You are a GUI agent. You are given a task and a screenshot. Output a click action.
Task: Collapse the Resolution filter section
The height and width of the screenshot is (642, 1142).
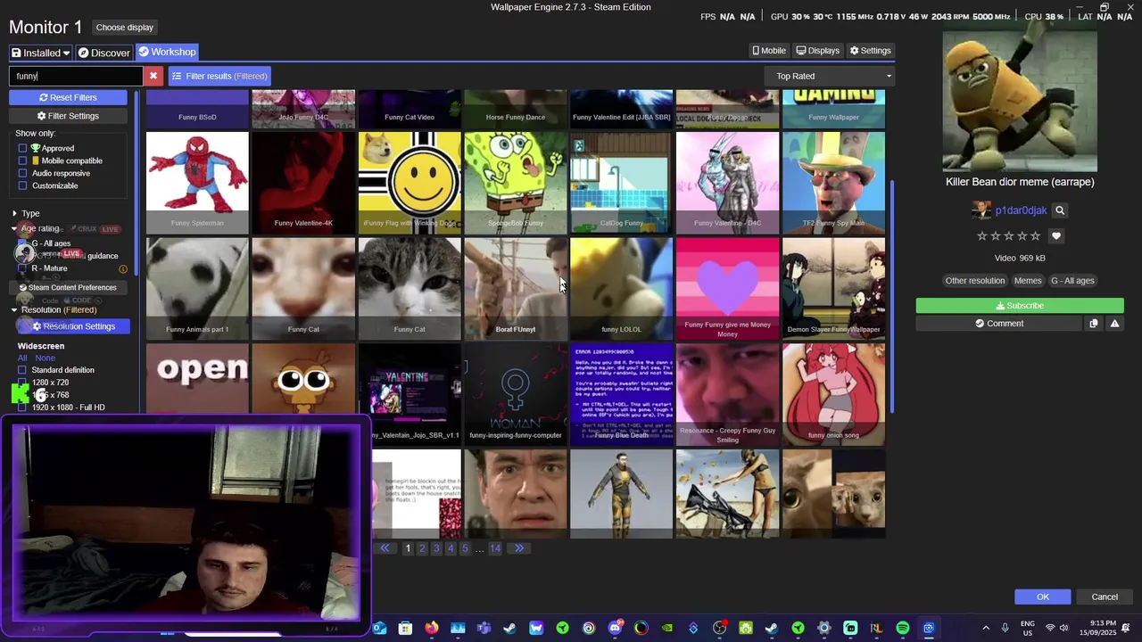54,309
